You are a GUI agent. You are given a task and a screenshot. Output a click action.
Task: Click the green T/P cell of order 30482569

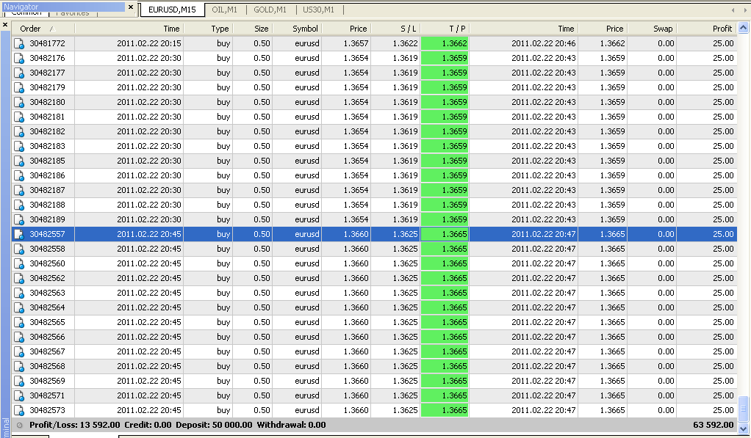[445, 382]
